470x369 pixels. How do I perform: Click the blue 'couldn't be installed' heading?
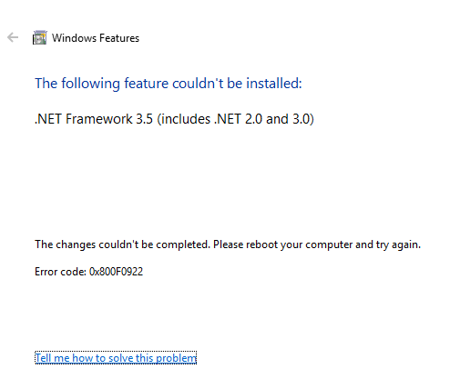tap(169, 84)
